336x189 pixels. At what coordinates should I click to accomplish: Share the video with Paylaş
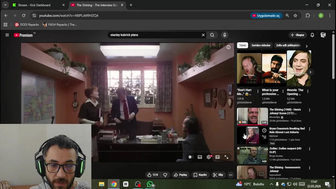click(180, 175)
